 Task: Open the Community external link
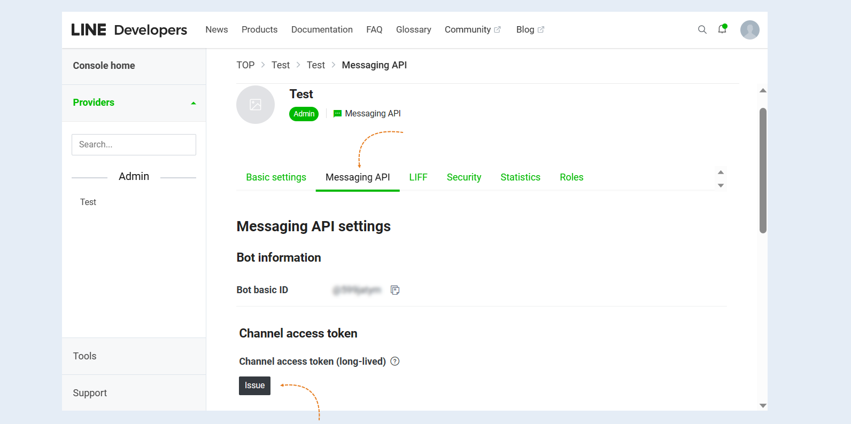473,30
